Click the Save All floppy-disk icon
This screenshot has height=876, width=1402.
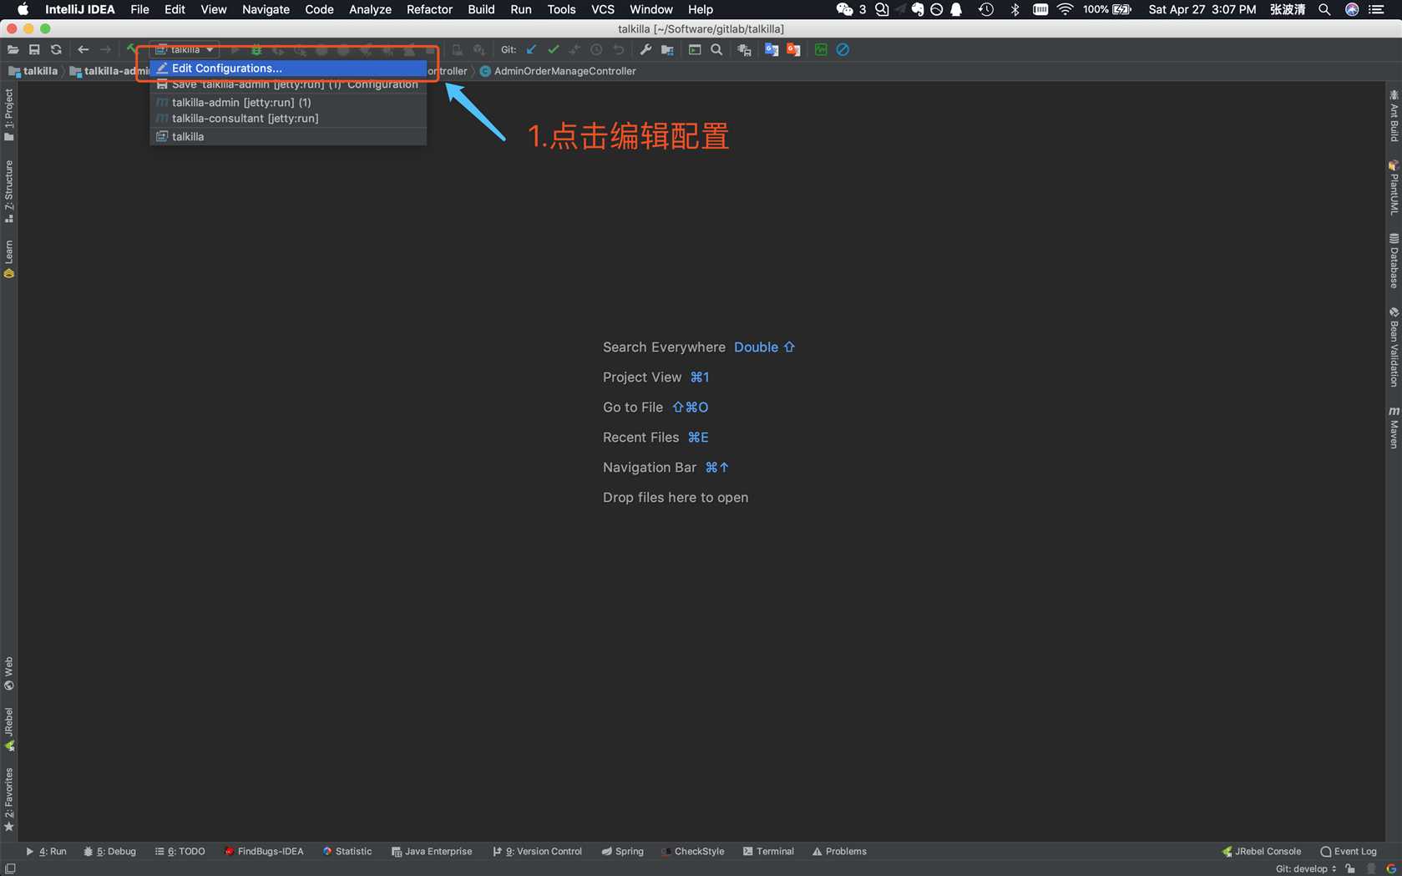(34, 50)
